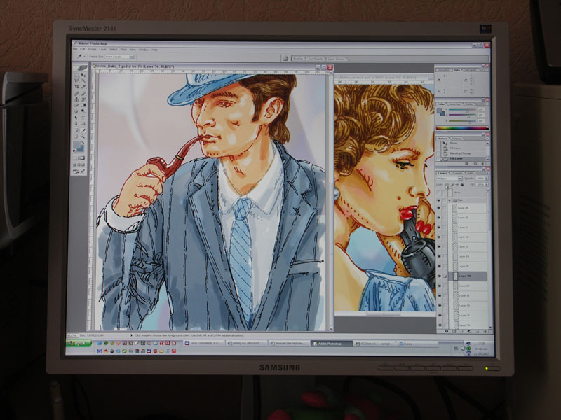561x420 pixels.
Task: Select the Hand tool
Action: click(76, 136)
